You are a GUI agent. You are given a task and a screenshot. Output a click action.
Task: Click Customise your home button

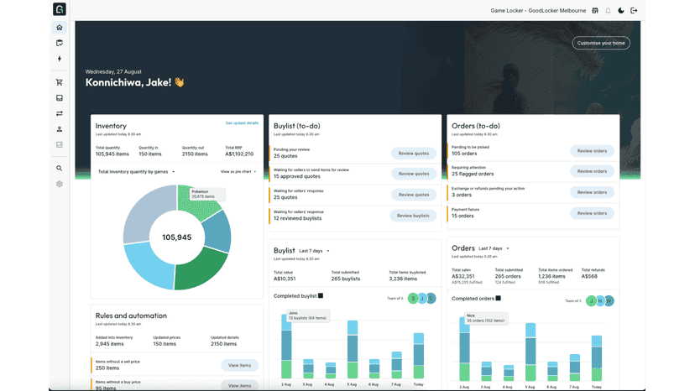click(x=601, y=43)
